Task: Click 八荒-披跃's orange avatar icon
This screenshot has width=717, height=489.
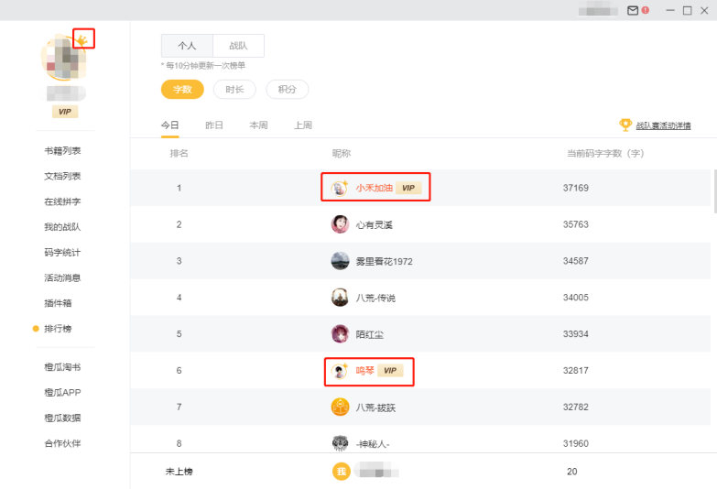Action: (340, 407)
